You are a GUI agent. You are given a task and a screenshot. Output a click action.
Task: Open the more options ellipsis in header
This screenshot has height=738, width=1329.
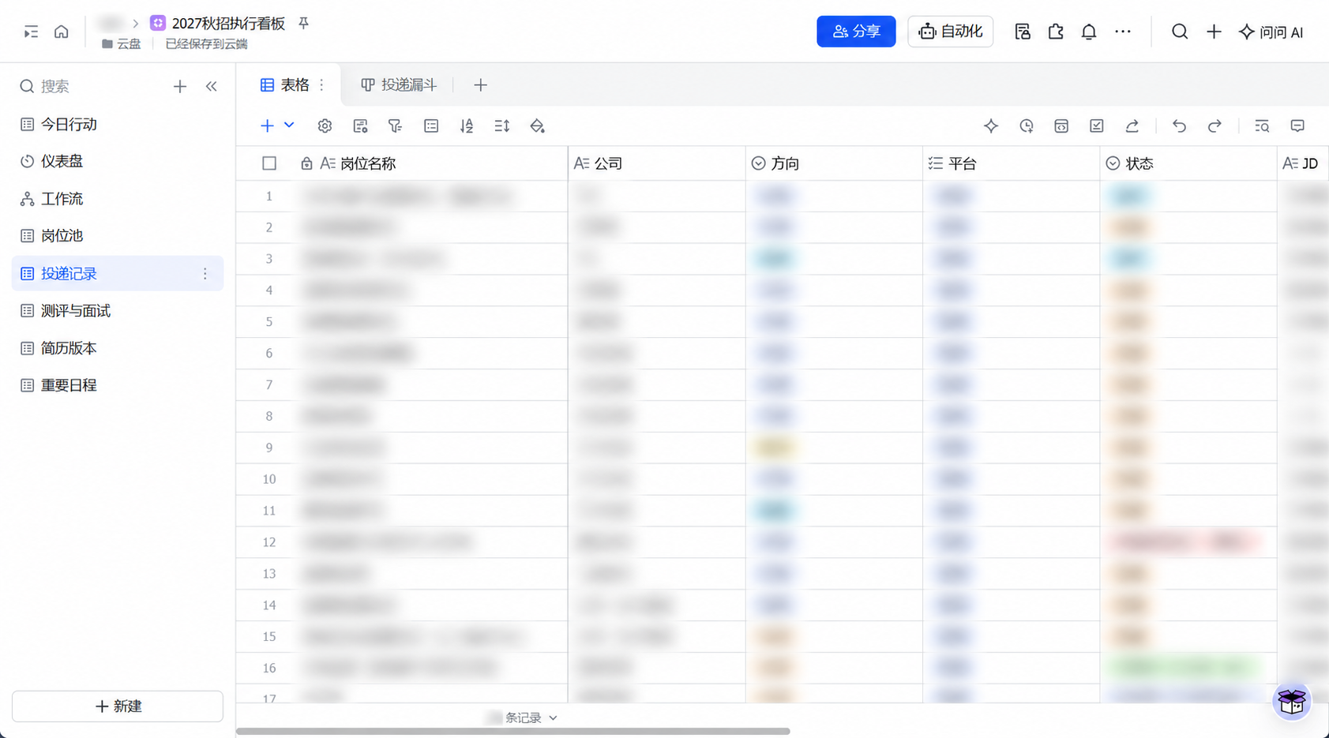click(1123, 32)
